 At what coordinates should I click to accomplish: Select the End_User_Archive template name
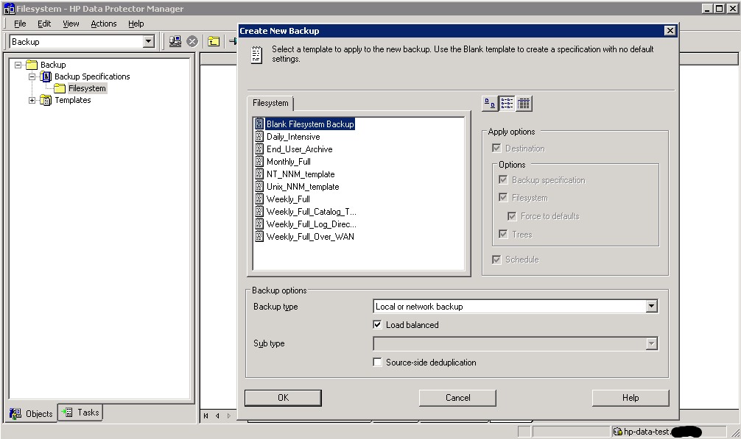pos(300,149)
